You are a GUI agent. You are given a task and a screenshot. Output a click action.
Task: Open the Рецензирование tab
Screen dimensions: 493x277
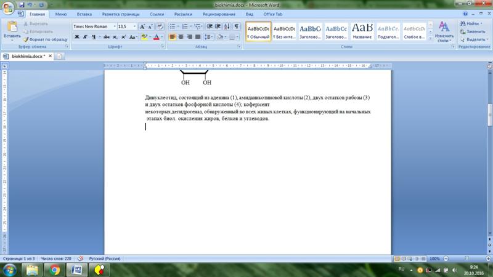(x=219, y=14)
